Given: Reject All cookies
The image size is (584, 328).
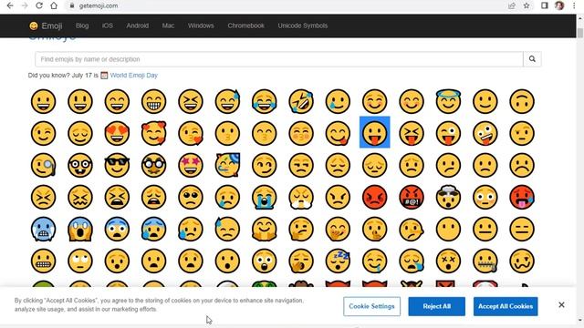Looking at the screenshot, I should 436,306.
